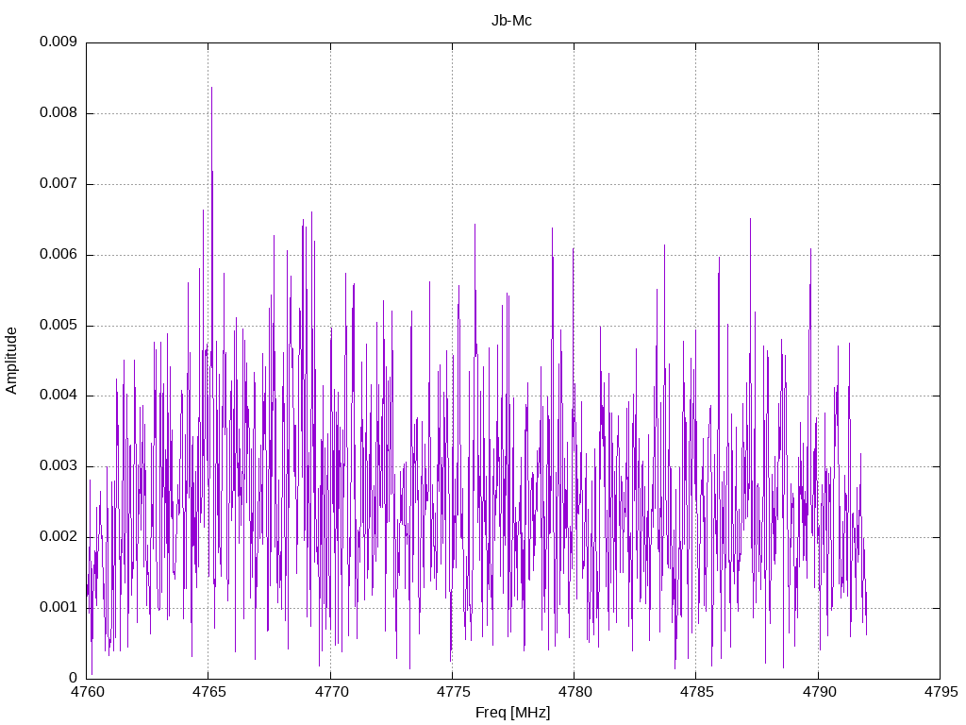Click the y-axis value "0.001"

tap(58, 607)
